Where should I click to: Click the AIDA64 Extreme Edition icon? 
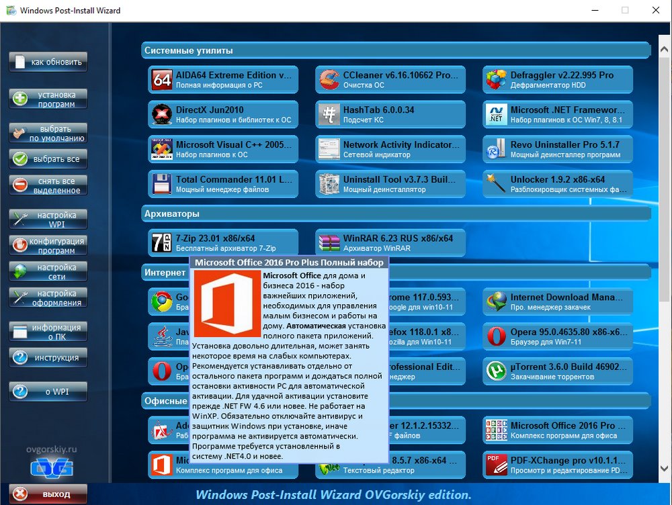[162, 80]
